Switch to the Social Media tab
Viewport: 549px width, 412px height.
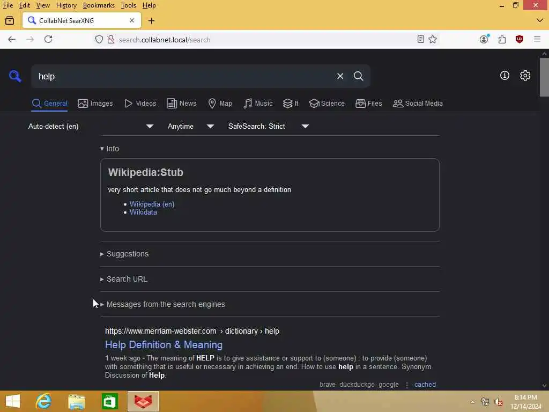(418, 104)
